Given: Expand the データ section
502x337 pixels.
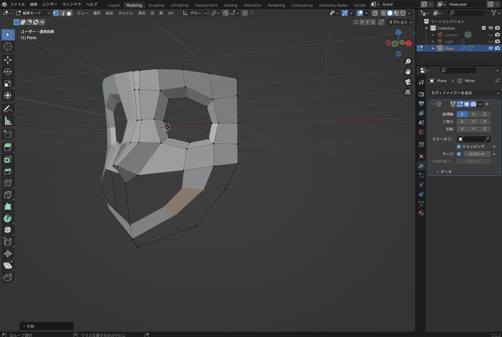Looking at the screenshot, I should point(443,172).
